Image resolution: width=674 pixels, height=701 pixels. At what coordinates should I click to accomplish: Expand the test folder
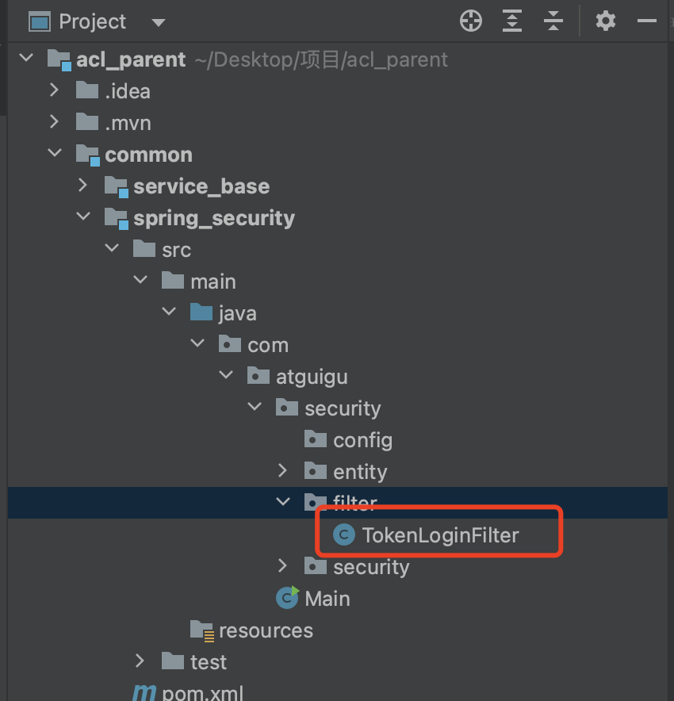pyautogui.click(x=140, y=661)
